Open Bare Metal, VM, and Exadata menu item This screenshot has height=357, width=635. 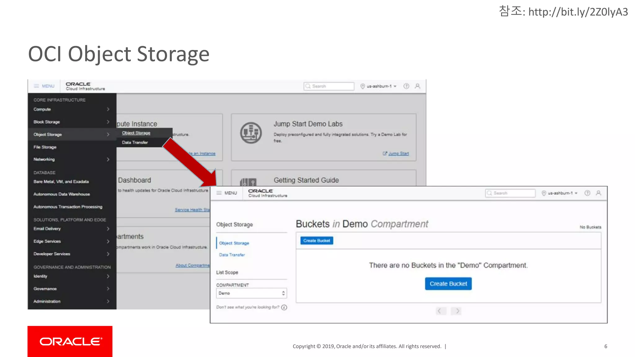[61, 182]
